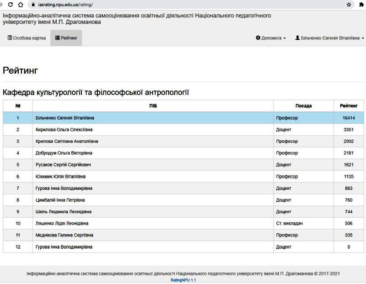Reload the page with browser refresh icon
The image size is (366, 284).
pos(10,5)
